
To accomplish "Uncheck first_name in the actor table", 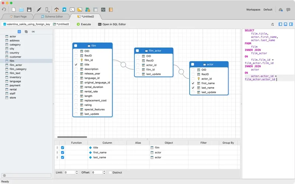I will coord(193,83).
